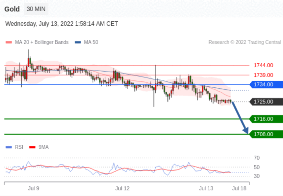
Task: Click the 1744.00 resistance price label
Action: coord(263,65)
